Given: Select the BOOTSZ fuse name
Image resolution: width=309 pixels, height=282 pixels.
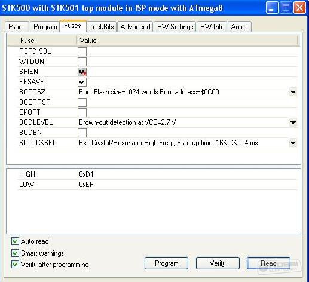Looking at the screenshot, I should click(x=32, y=92).
